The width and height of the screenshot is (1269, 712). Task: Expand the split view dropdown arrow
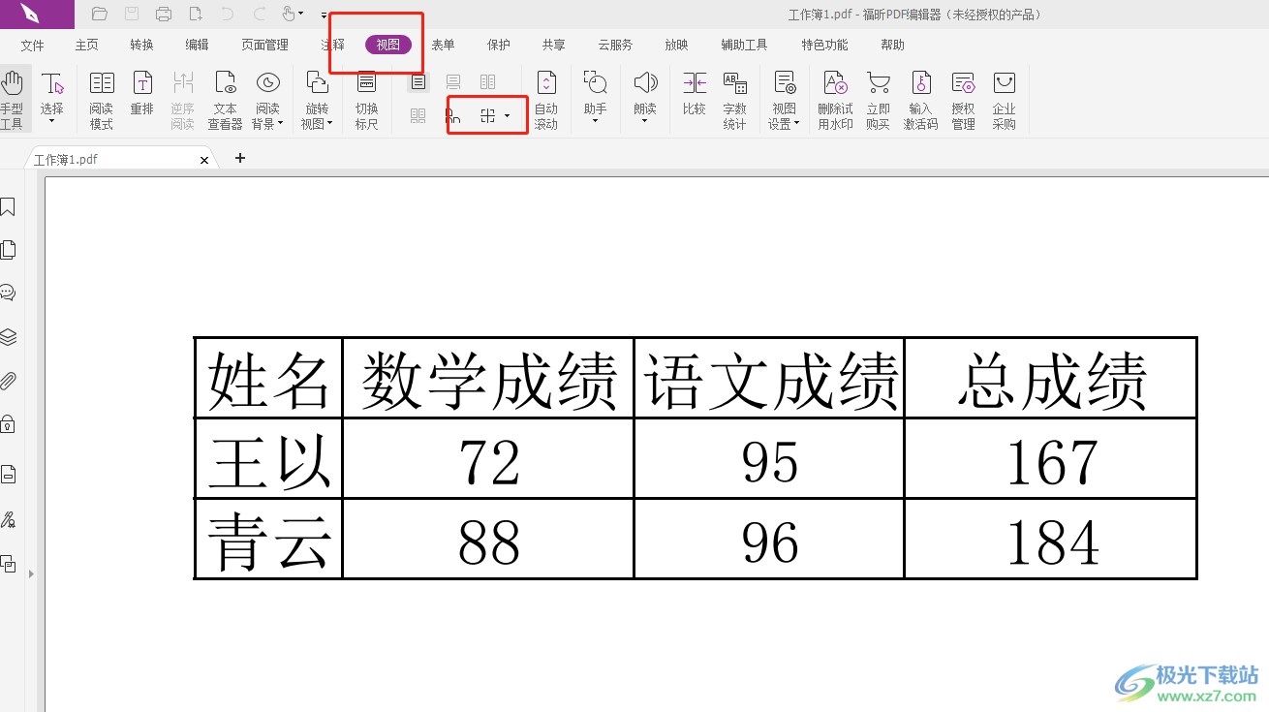(x=508, y=116)
